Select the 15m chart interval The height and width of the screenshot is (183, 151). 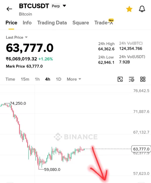[x=25, y=79]
